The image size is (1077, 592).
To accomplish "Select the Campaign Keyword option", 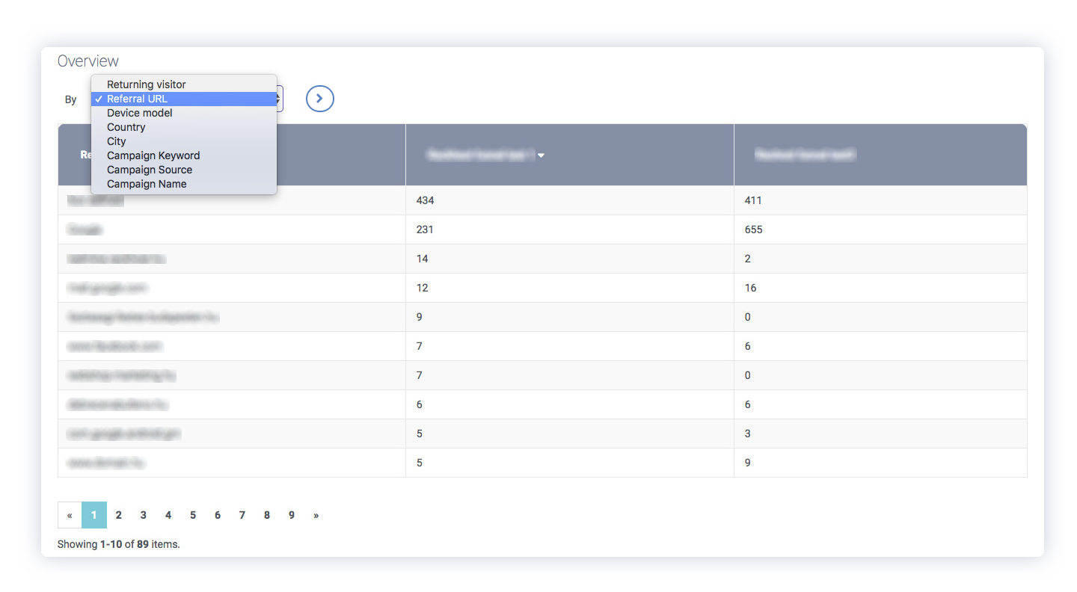I will click(153, 155).
